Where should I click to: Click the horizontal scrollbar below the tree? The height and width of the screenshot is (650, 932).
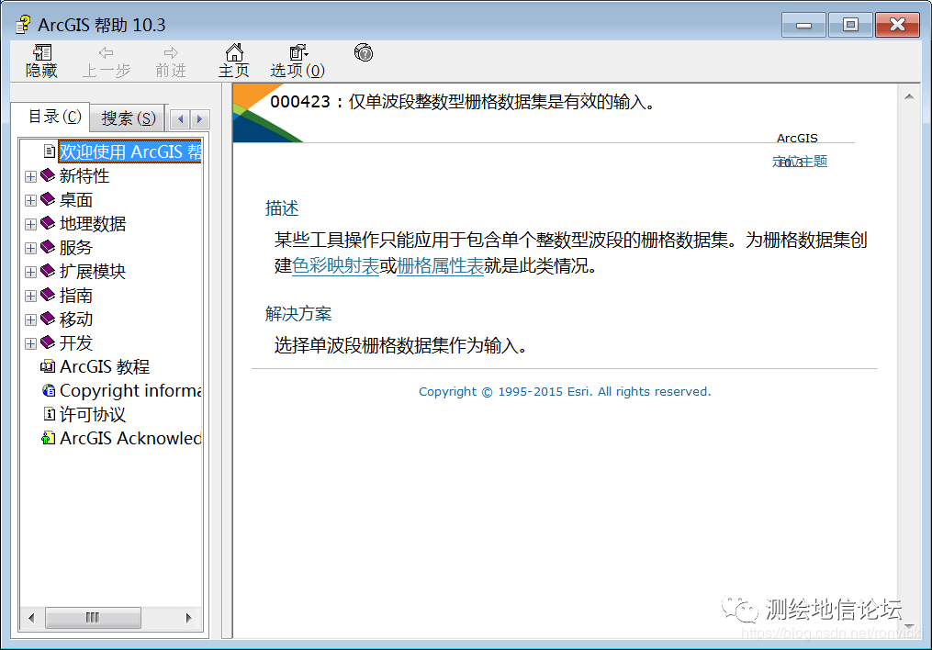tap(93, 617)
